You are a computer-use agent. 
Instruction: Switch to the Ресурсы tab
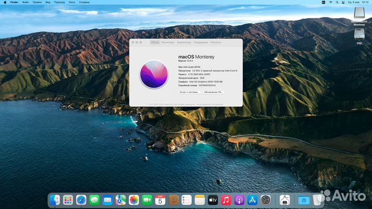point(215,42)
